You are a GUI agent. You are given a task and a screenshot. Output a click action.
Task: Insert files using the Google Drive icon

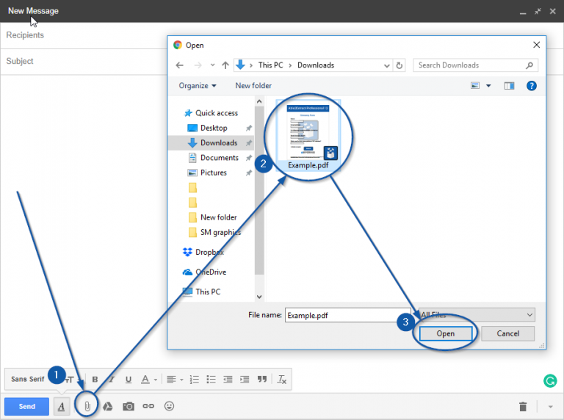pyautogui.click(x=107, y=406)
